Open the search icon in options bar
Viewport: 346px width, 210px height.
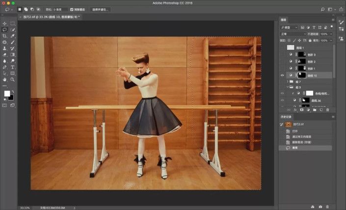(x=322, y=9)
